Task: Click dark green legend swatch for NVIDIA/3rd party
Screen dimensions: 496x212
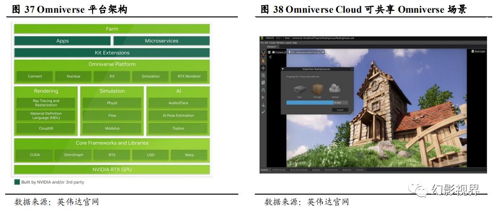Action: click(x=17, y=182)
